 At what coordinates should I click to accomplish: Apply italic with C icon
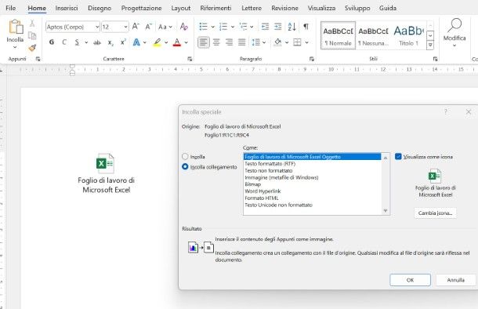point(64,42)
